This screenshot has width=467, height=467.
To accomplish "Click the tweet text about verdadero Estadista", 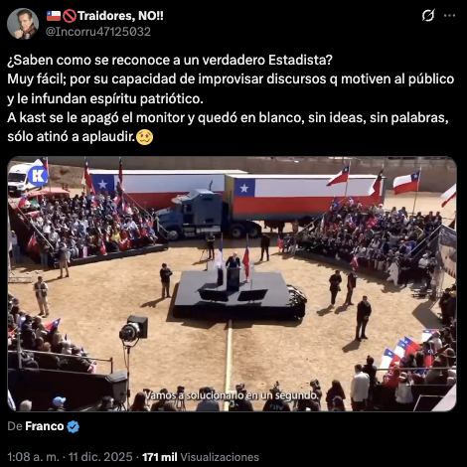I will 231,98.
